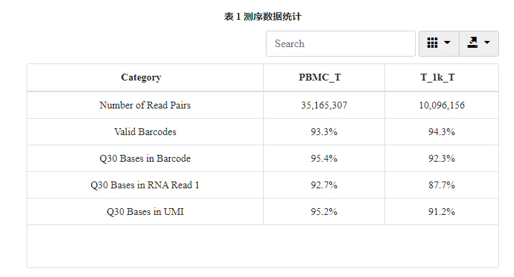Open the columns dropdown caret
Viewport: 514px width, 277px height.
pyautogui.click(x=447, y=42)
